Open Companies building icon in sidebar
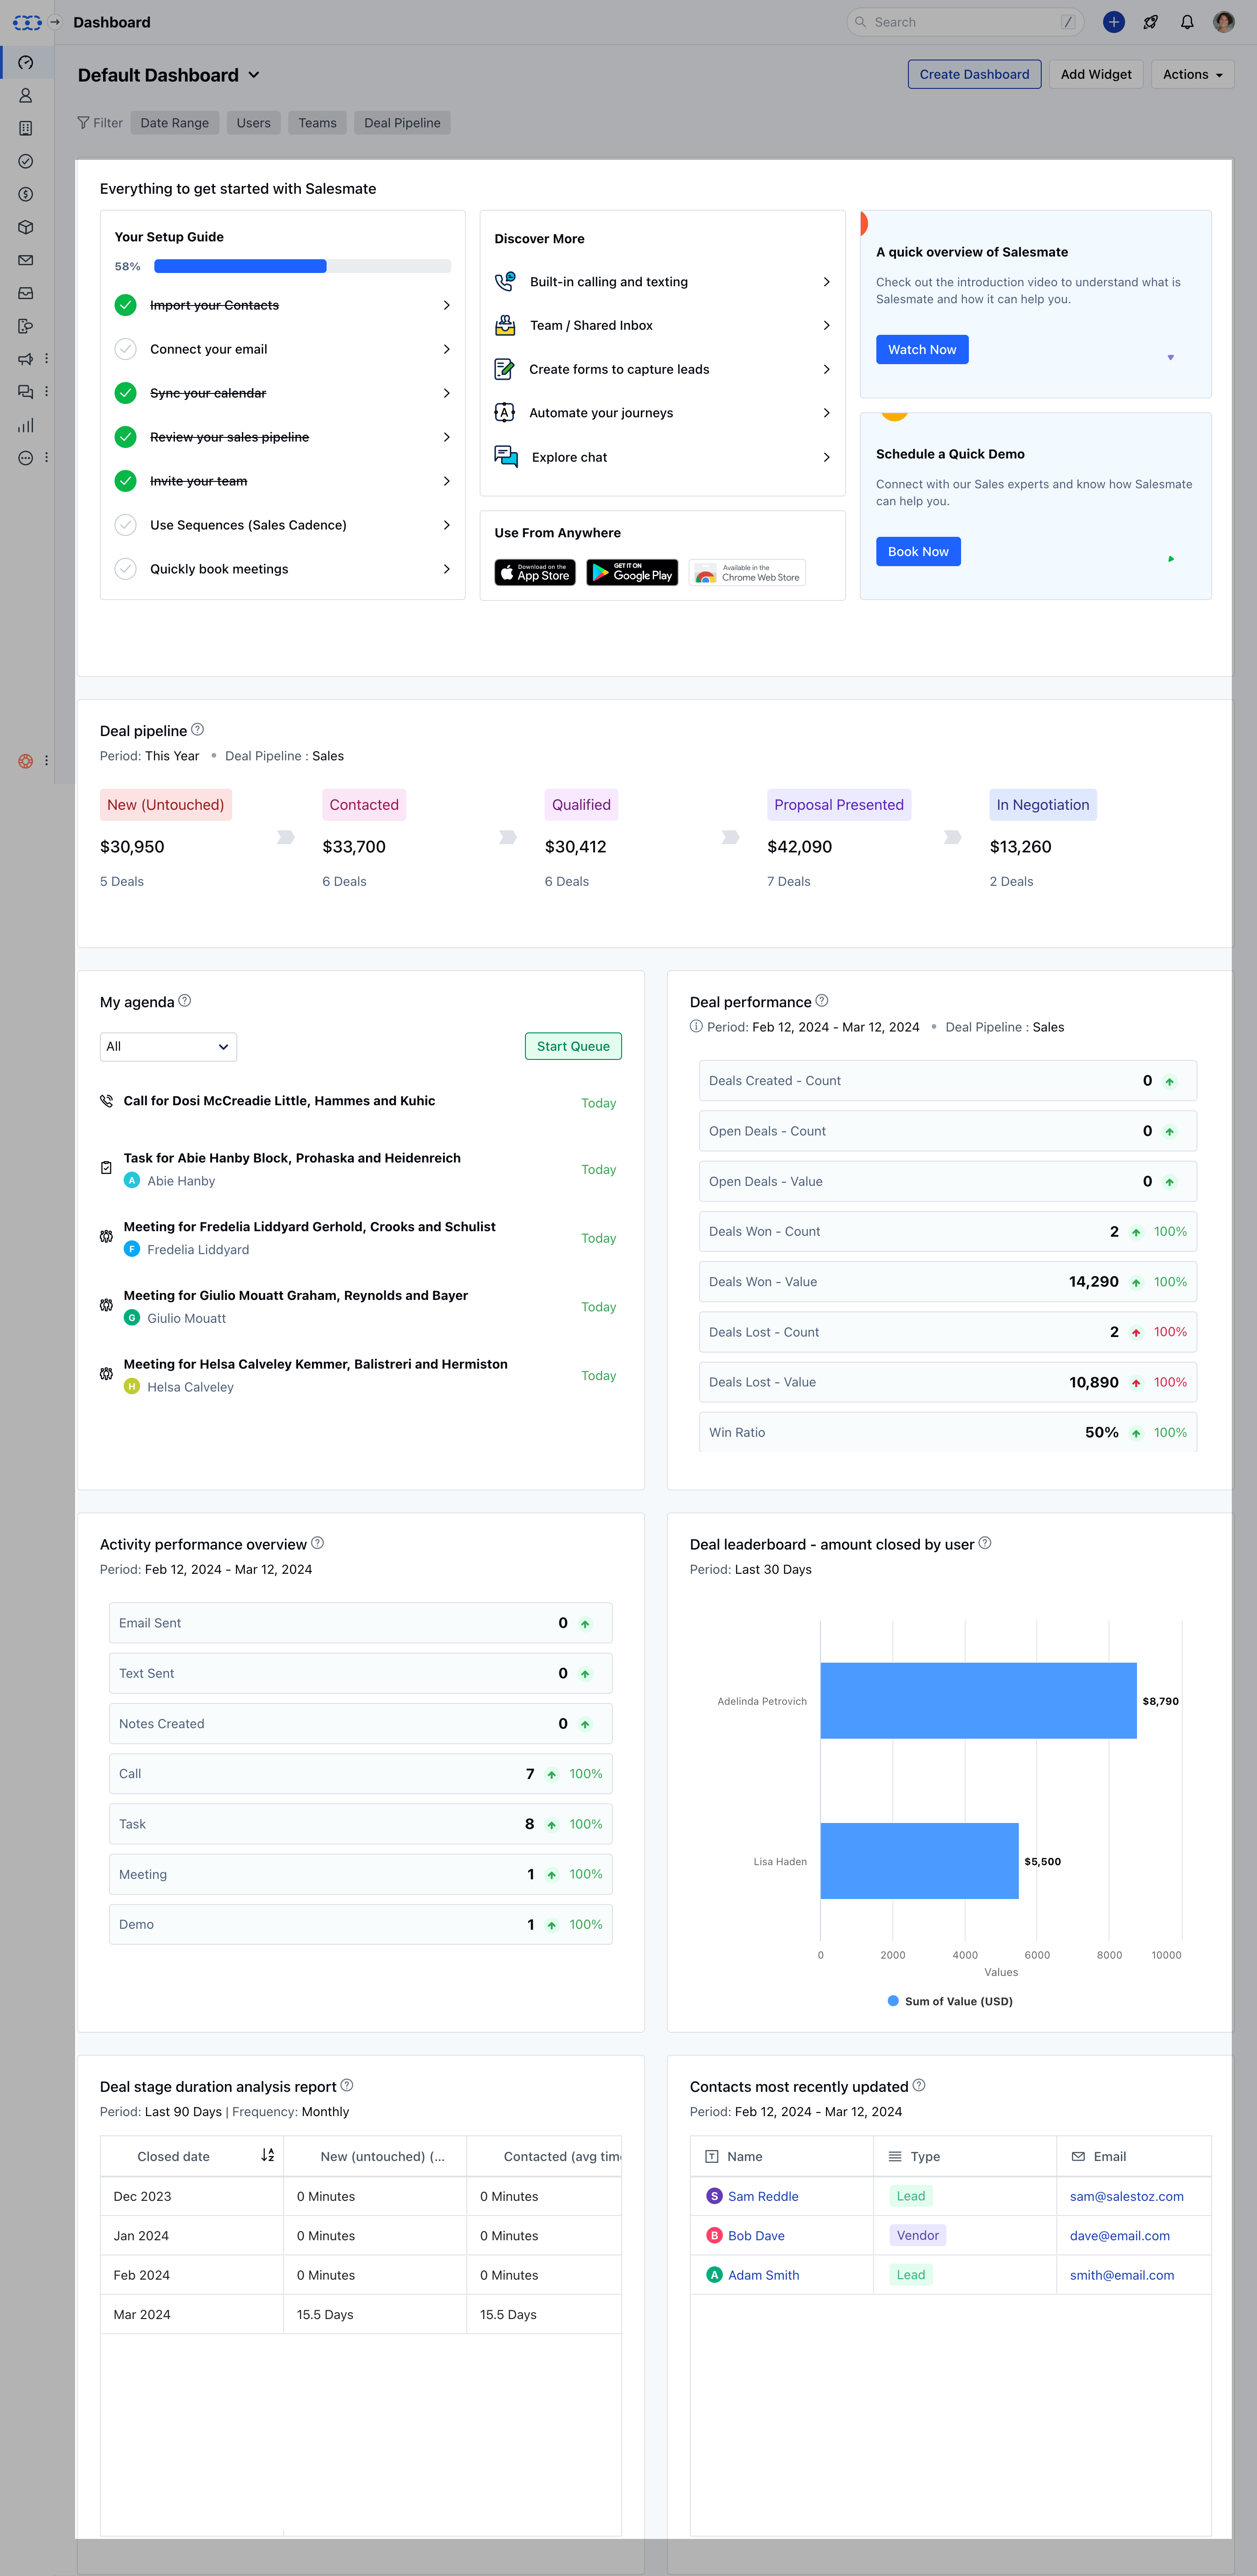 [26, 128]
